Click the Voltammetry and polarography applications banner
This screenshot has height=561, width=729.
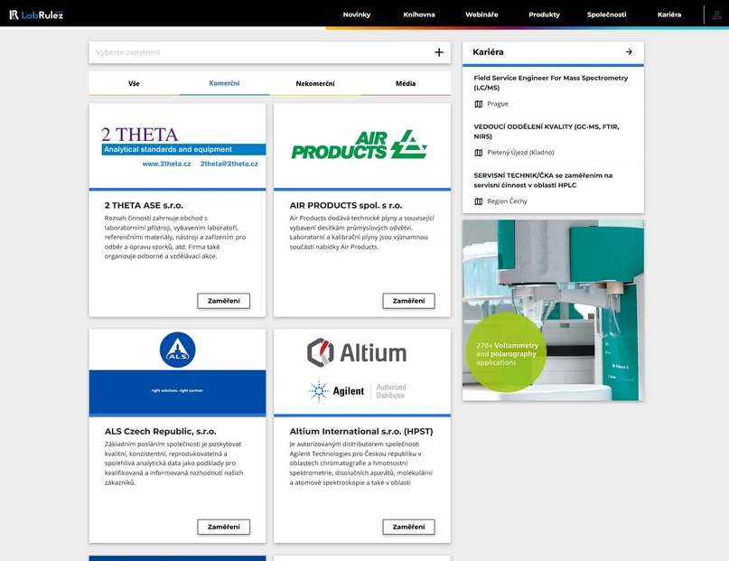click(x=553, y=310)
